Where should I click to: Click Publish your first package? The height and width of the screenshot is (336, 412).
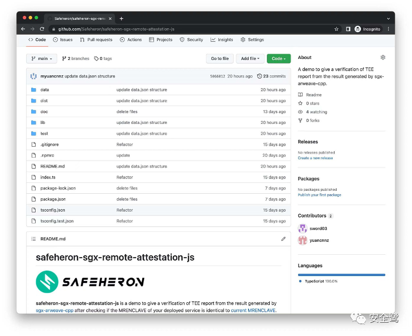tap(319, 195)
